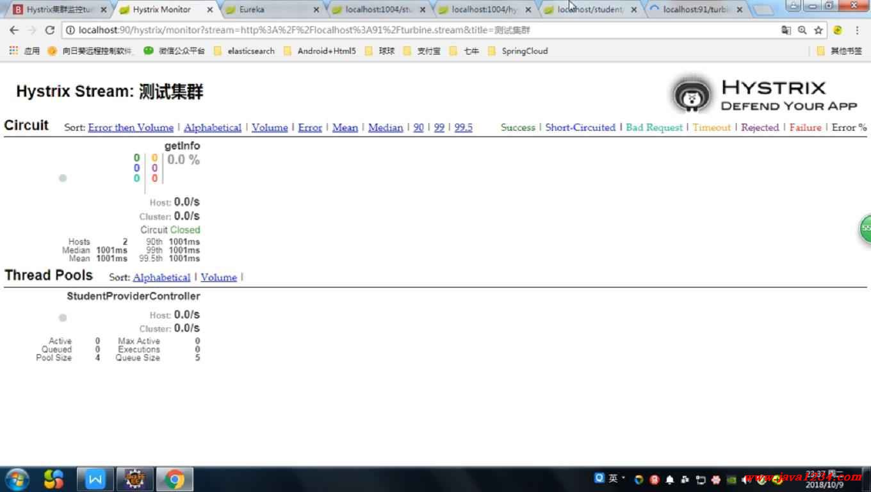871x492 pixels.
Task: Click the 0.0 % error percentage
Action: 184,160
